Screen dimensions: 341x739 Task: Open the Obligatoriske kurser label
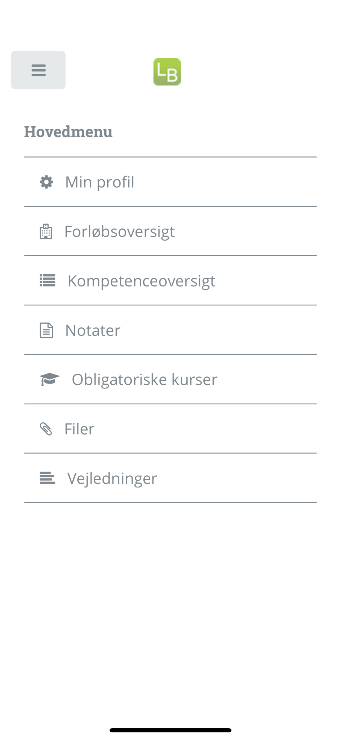[144, 380]
